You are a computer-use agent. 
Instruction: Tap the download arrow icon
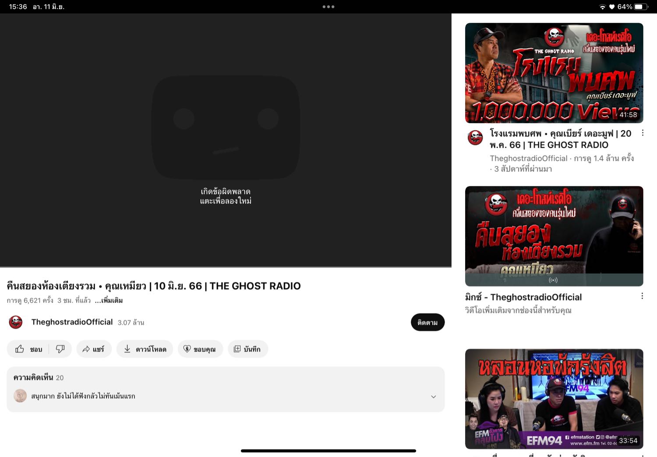point(127,349)
